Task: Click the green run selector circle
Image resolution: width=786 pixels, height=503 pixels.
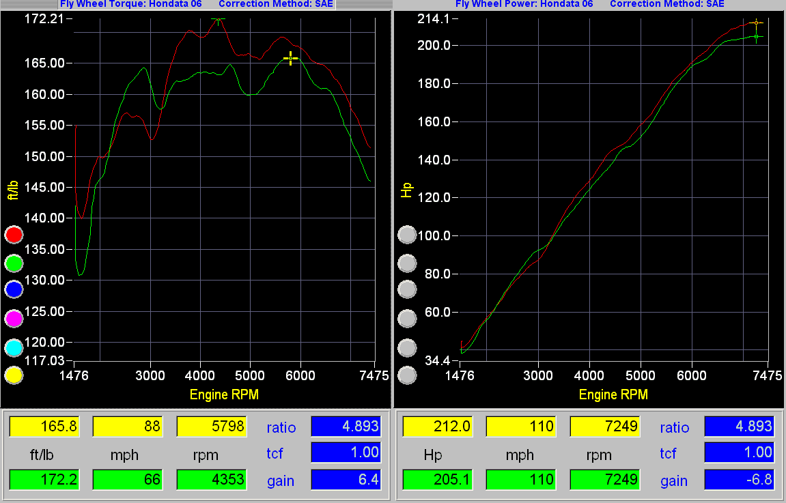Action: (x=14, y=263)
